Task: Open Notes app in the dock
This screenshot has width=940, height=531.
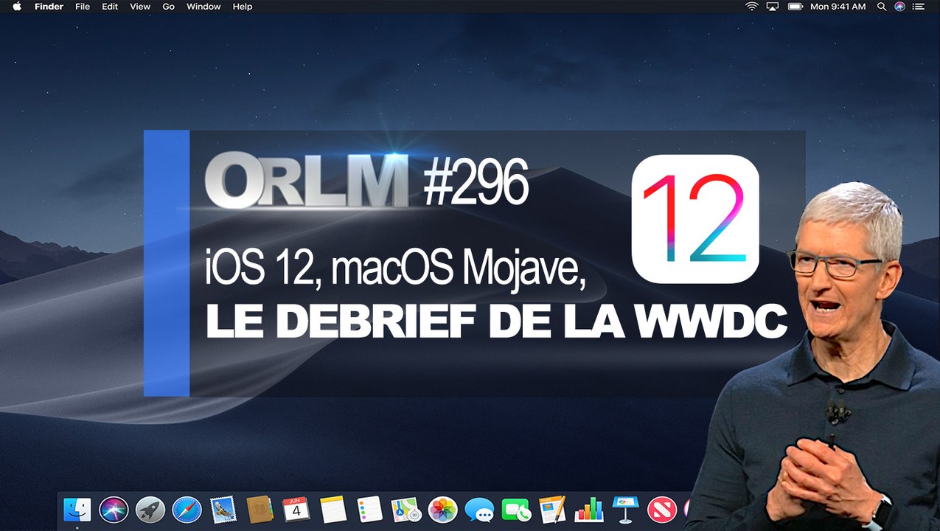Action: (x=333, y=509)
